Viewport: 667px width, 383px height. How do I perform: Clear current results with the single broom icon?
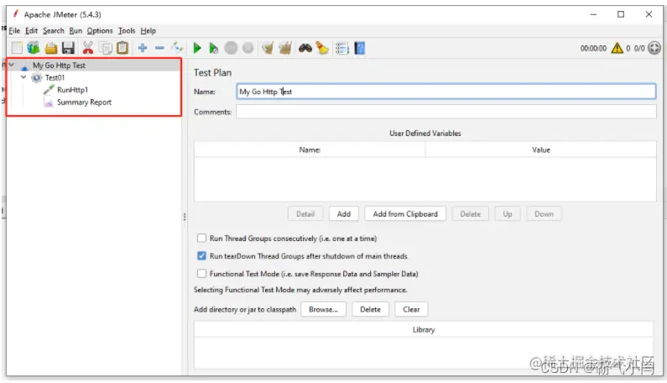(268, 48)
